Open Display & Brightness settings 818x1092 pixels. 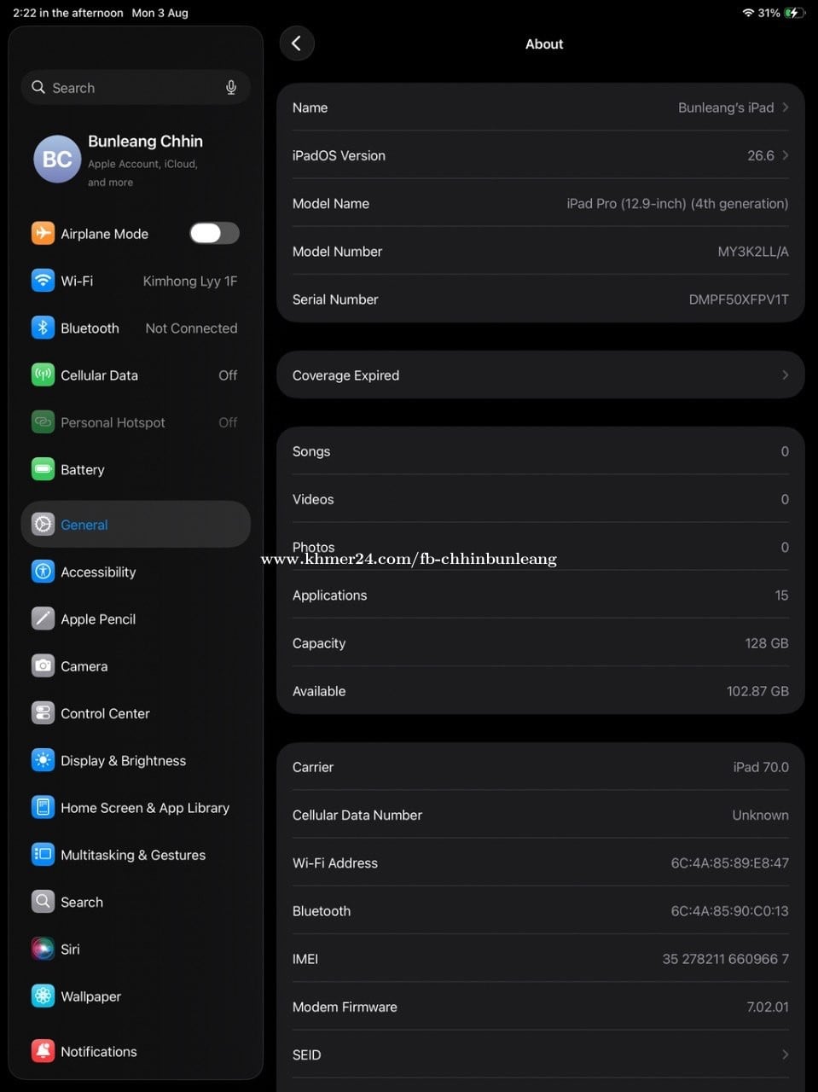click(x=136, y=760)
